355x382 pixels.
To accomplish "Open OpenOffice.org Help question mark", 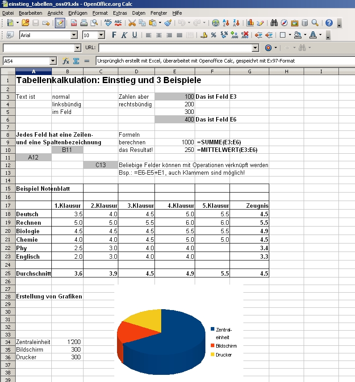I will 329,23.
